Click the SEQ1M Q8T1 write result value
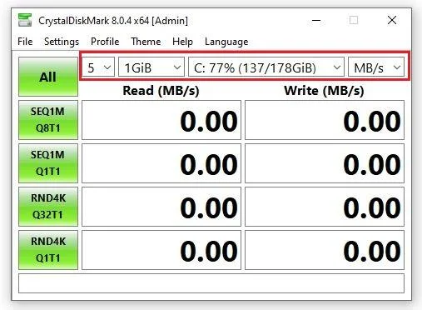This screenshot has height=310, width=422. point(325,120)
